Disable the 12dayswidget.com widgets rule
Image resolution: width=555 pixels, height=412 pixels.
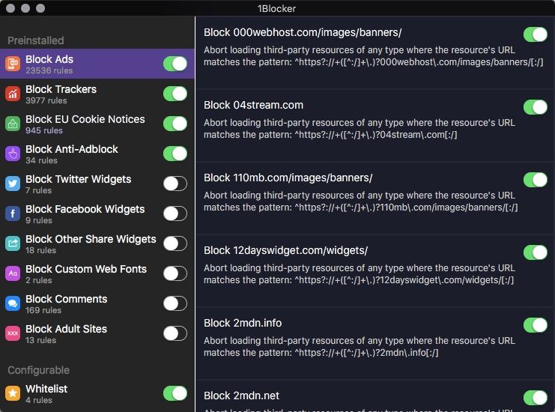536,252
